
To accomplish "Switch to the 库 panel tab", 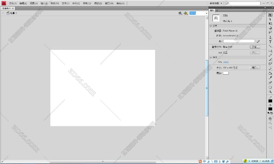I will pyautogui.click(x=217, y=11).
